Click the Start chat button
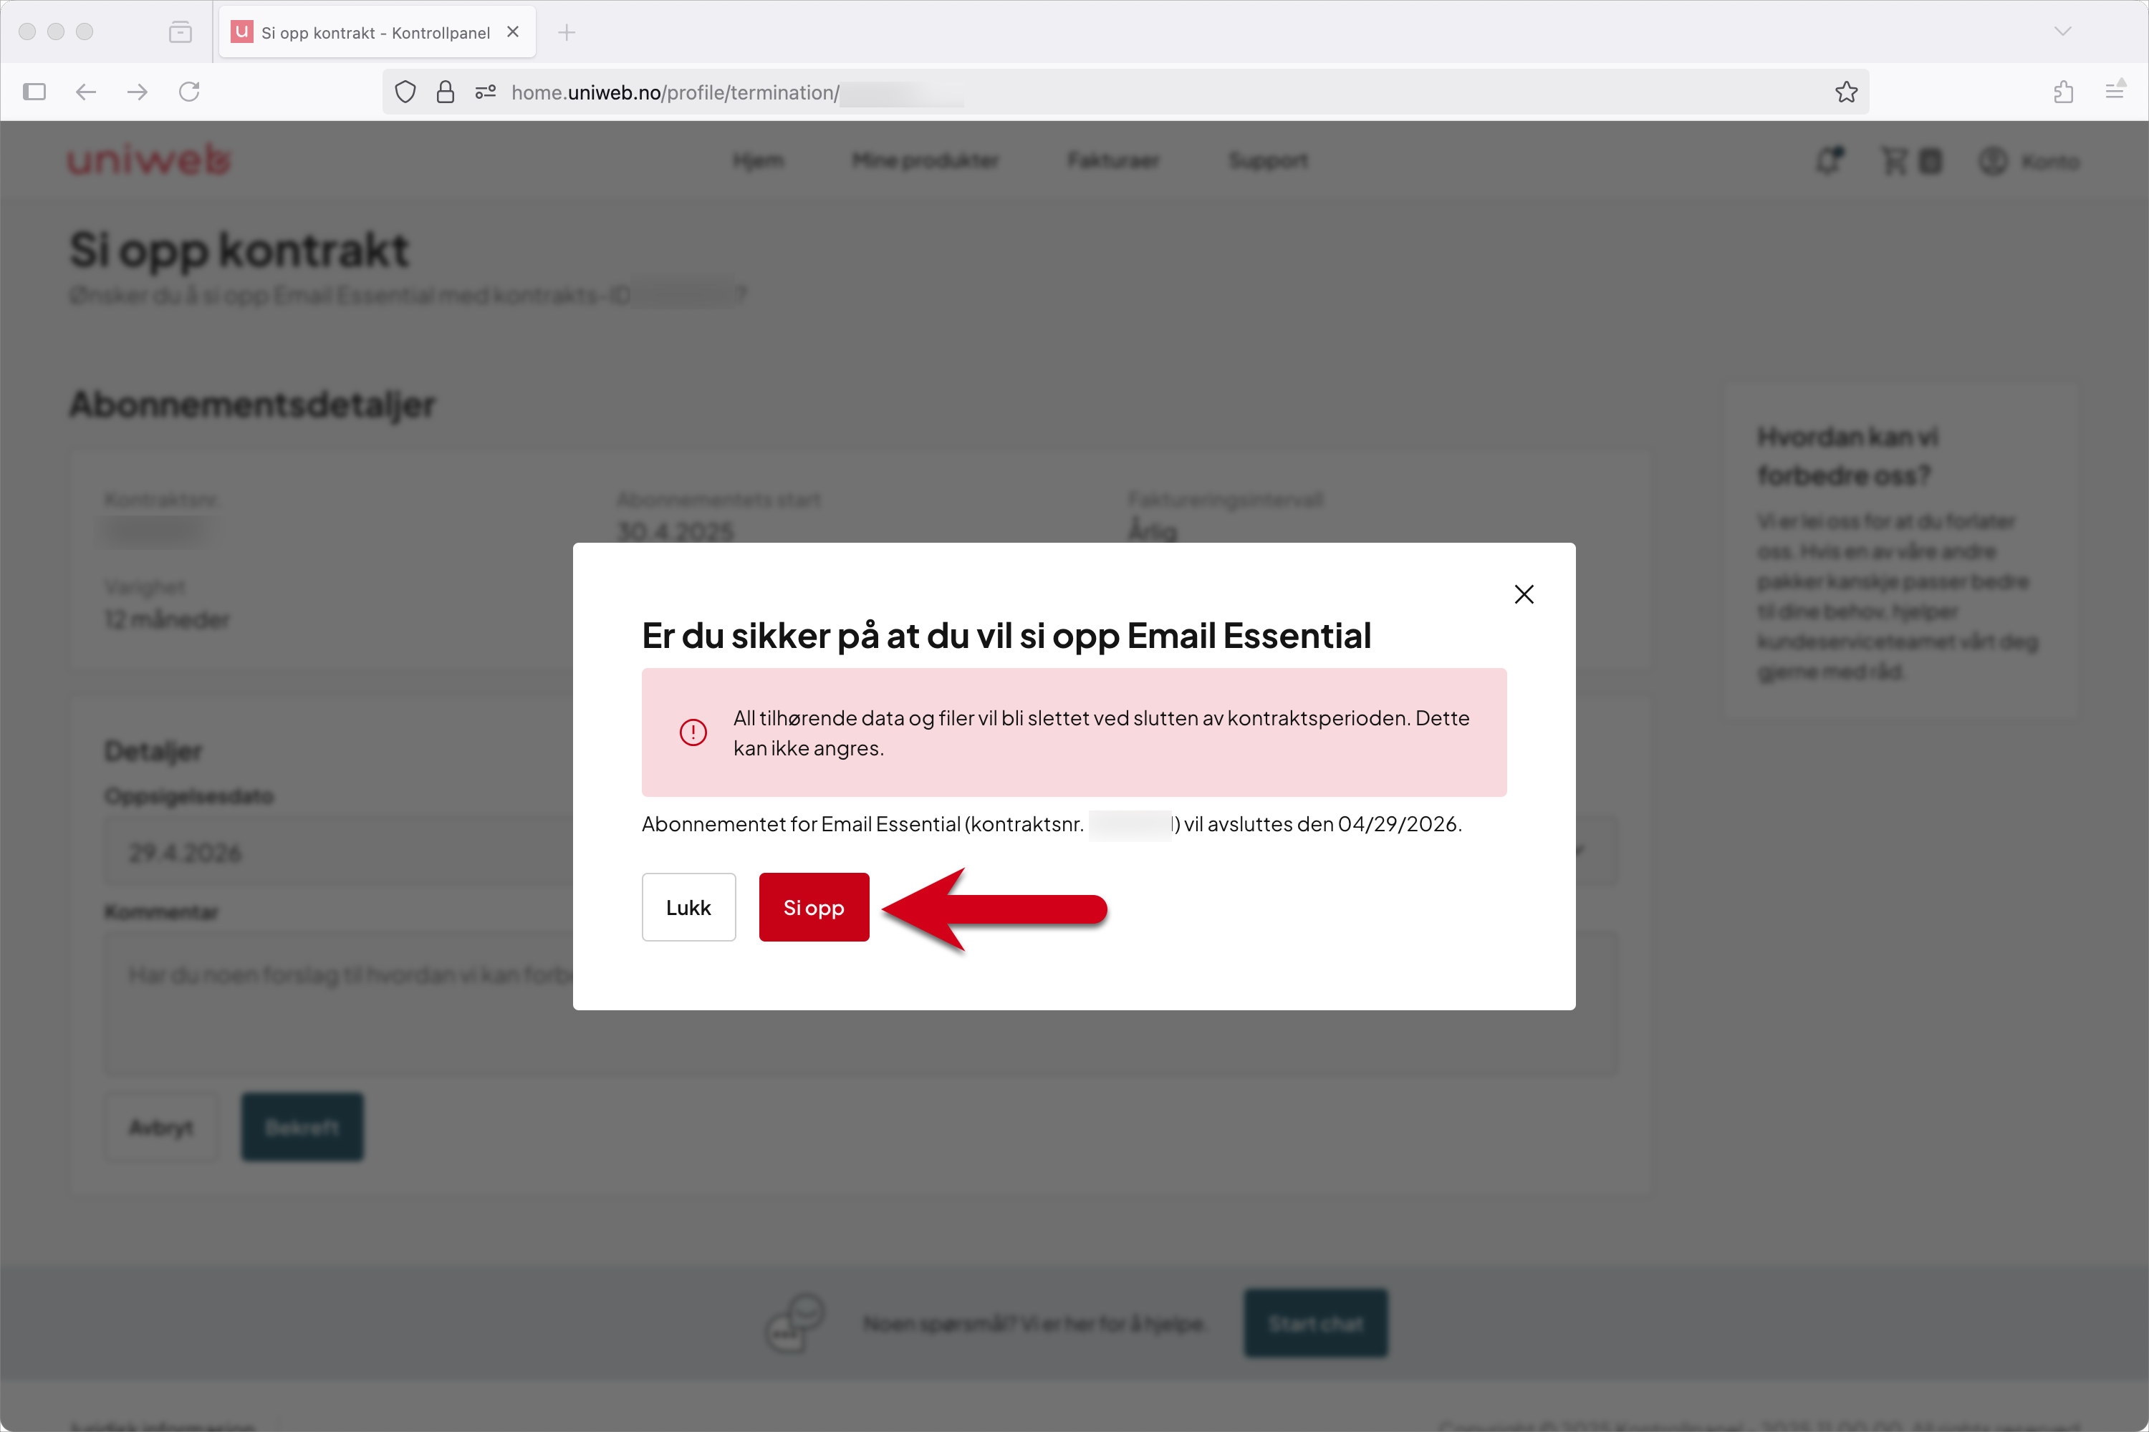This screenshot has width=2149, height=1432. (x=1316, y=1323)
